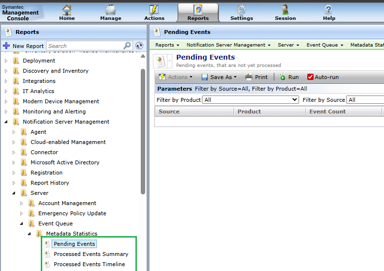Expand the Discovery and Inventory folder
The height and width of the screenshot is (271, 384).
pos(6,71)
